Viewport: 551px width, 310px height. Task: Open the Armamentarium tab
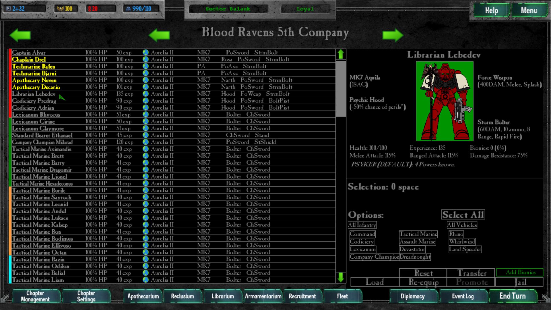point(263,296)
